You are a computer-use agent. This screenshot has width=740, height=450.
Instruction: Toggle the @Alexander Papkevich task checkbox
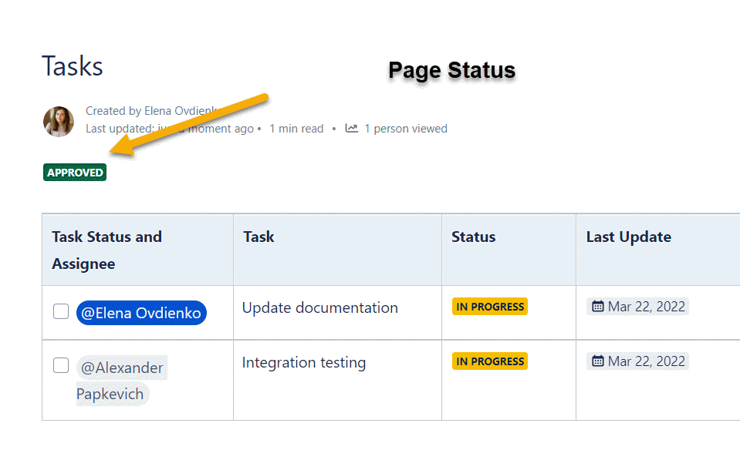click(60, 365)
